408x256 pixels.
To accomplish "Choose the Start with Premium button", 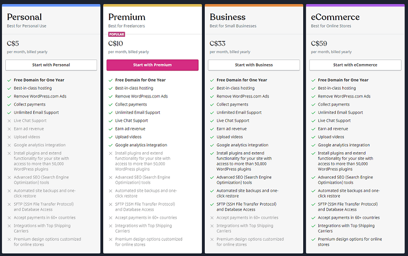I will pos(152,65).
